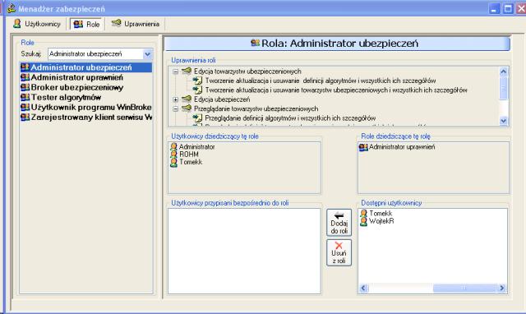526x314 pixels.
Task: Select Tworzenie aktualizacja i usuwanie definicji algorytmów
Action: coord(321,81)
